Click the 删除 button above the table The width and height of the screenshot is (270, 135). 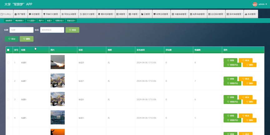27,39
